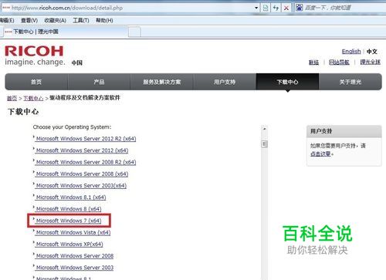Select Microsoft Windows Server 2008 (x64)
This screenshot has width=386, height=280.
tap(82, 174)
